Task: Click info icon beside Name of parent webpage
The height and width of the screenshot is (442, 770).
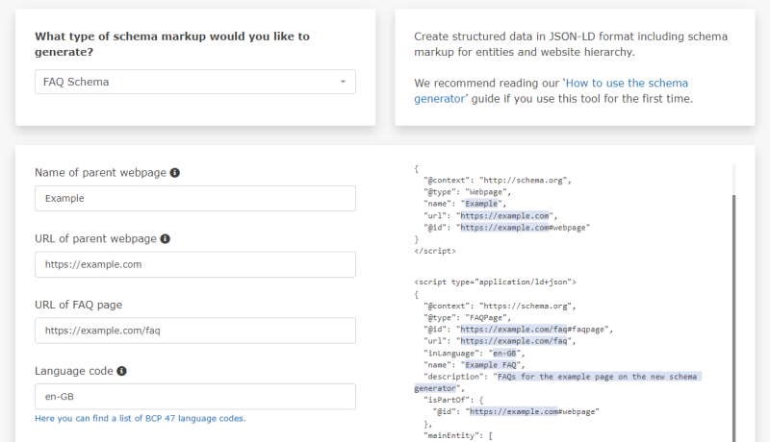Action: click(x=175, y=173)
